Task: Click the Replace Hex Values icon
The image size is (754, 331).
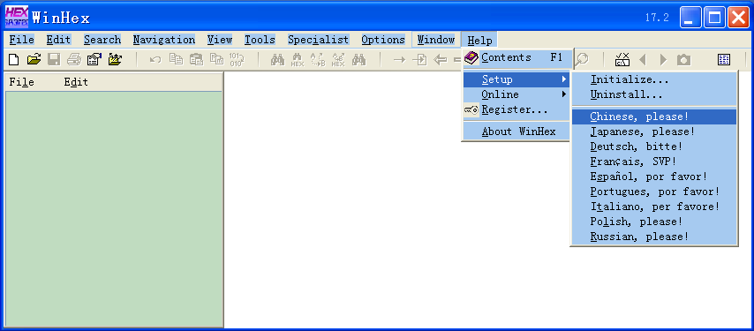Action: (x=338, y=59)
